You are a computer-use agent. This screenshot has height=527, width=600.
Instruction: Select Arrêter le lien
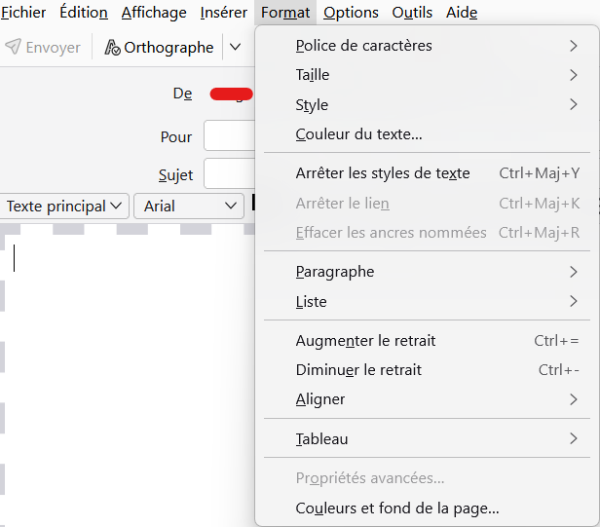[x=427, y=204]
